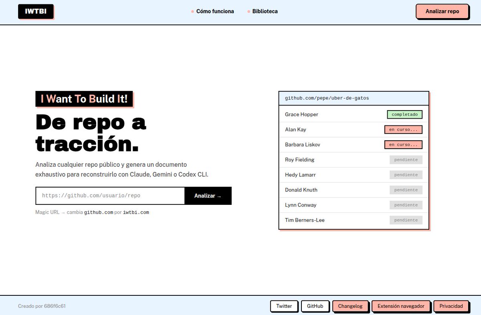Click Barbara Liskov's en curso badge
This screenshot has height=315, width=481.
(x=403, y=145)
